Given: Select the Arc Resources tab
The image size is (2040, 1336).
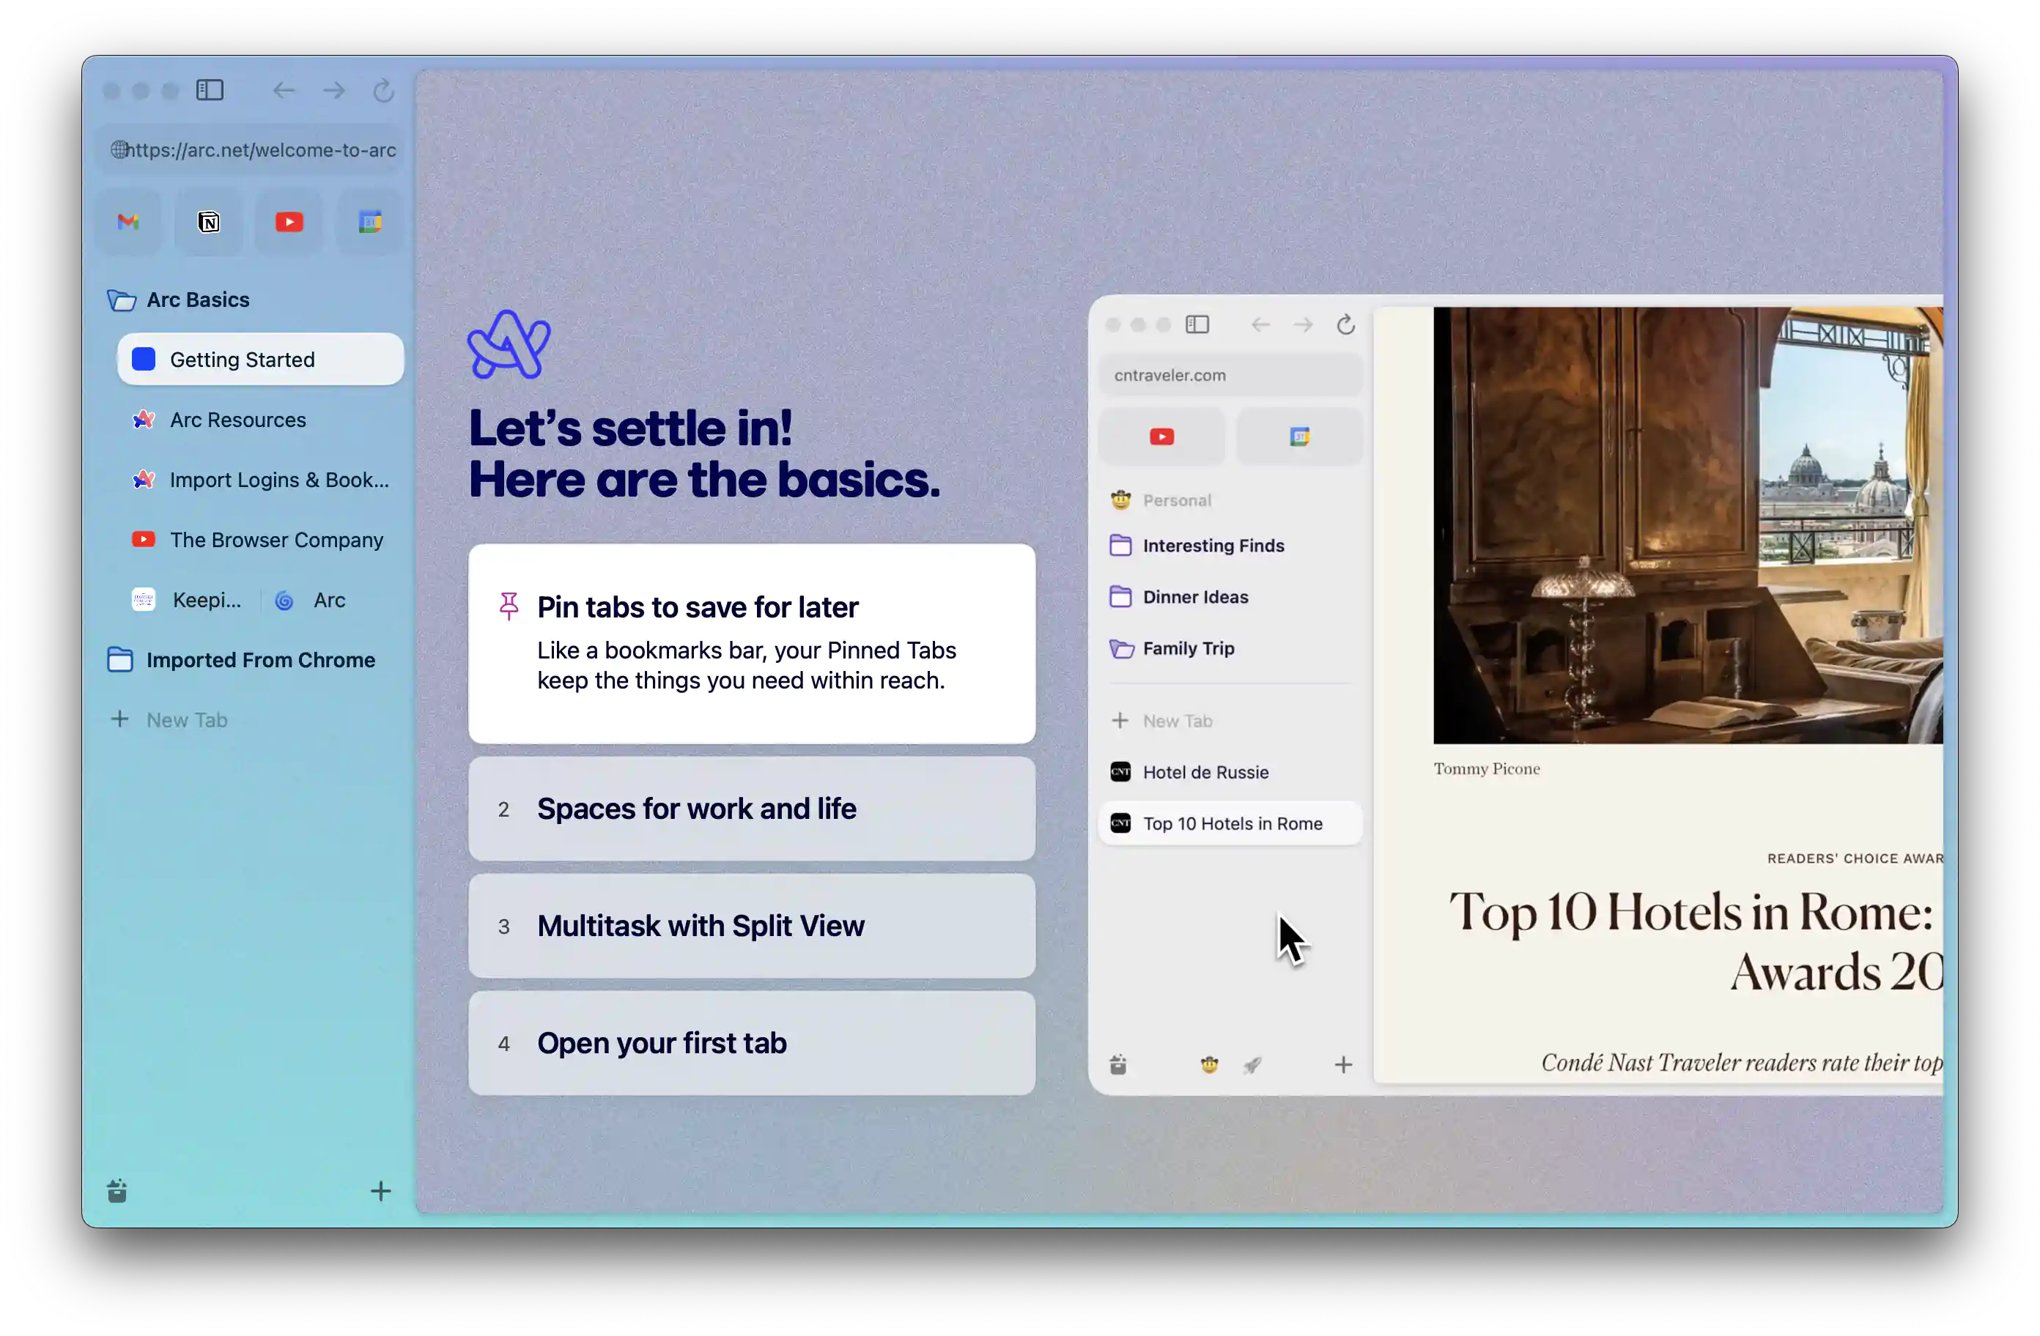Looking at the screenshot, I should [x=238, y=420].
